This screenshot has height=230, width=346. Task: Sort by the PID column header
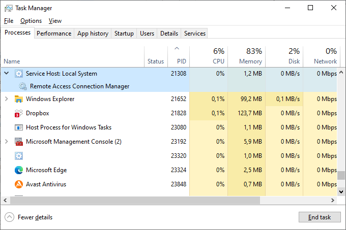[179, 56]
